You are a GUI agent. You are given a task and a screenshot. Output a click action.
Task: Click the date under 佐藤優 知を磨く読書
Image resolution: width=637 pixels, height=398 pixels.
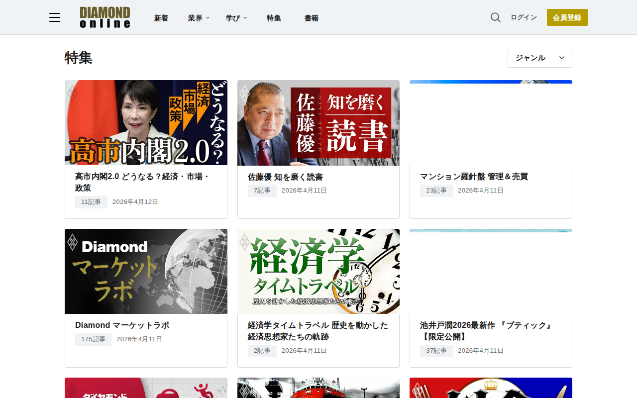305,191
